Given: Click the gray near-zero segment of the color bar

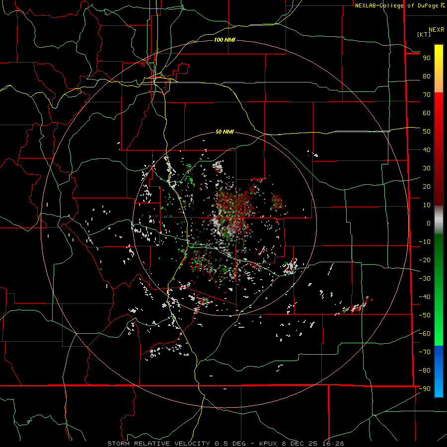Looking at the screenshot, I should coord(439,220).
